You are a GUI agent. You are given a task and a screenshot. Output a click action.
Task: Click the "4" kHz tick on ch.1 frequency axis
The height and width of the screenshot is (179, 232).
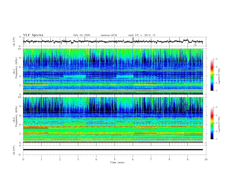(21, 76)
